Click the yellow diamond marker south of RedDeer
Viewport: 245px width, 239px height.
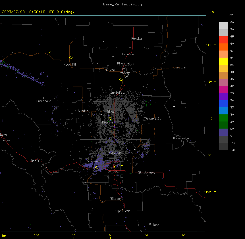tap(121, 80)
